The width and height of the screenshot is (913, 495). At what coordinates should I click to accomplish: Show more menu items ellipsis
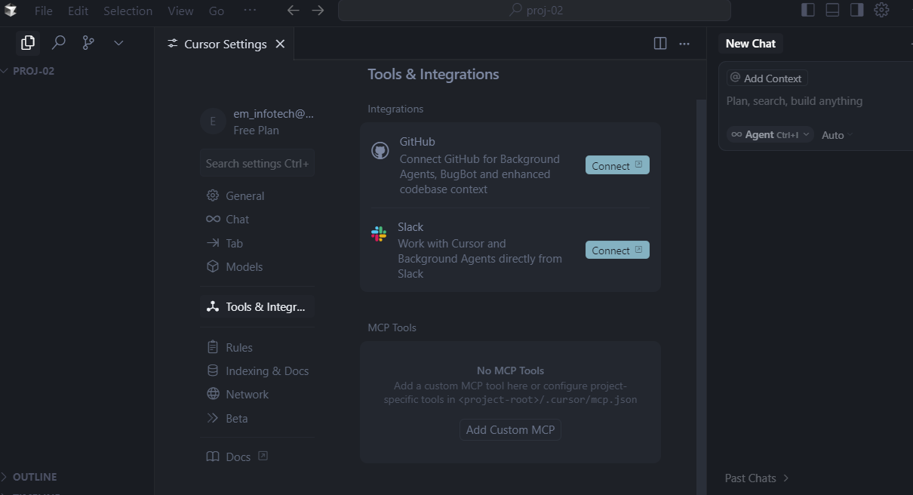(x=251, y=10)
